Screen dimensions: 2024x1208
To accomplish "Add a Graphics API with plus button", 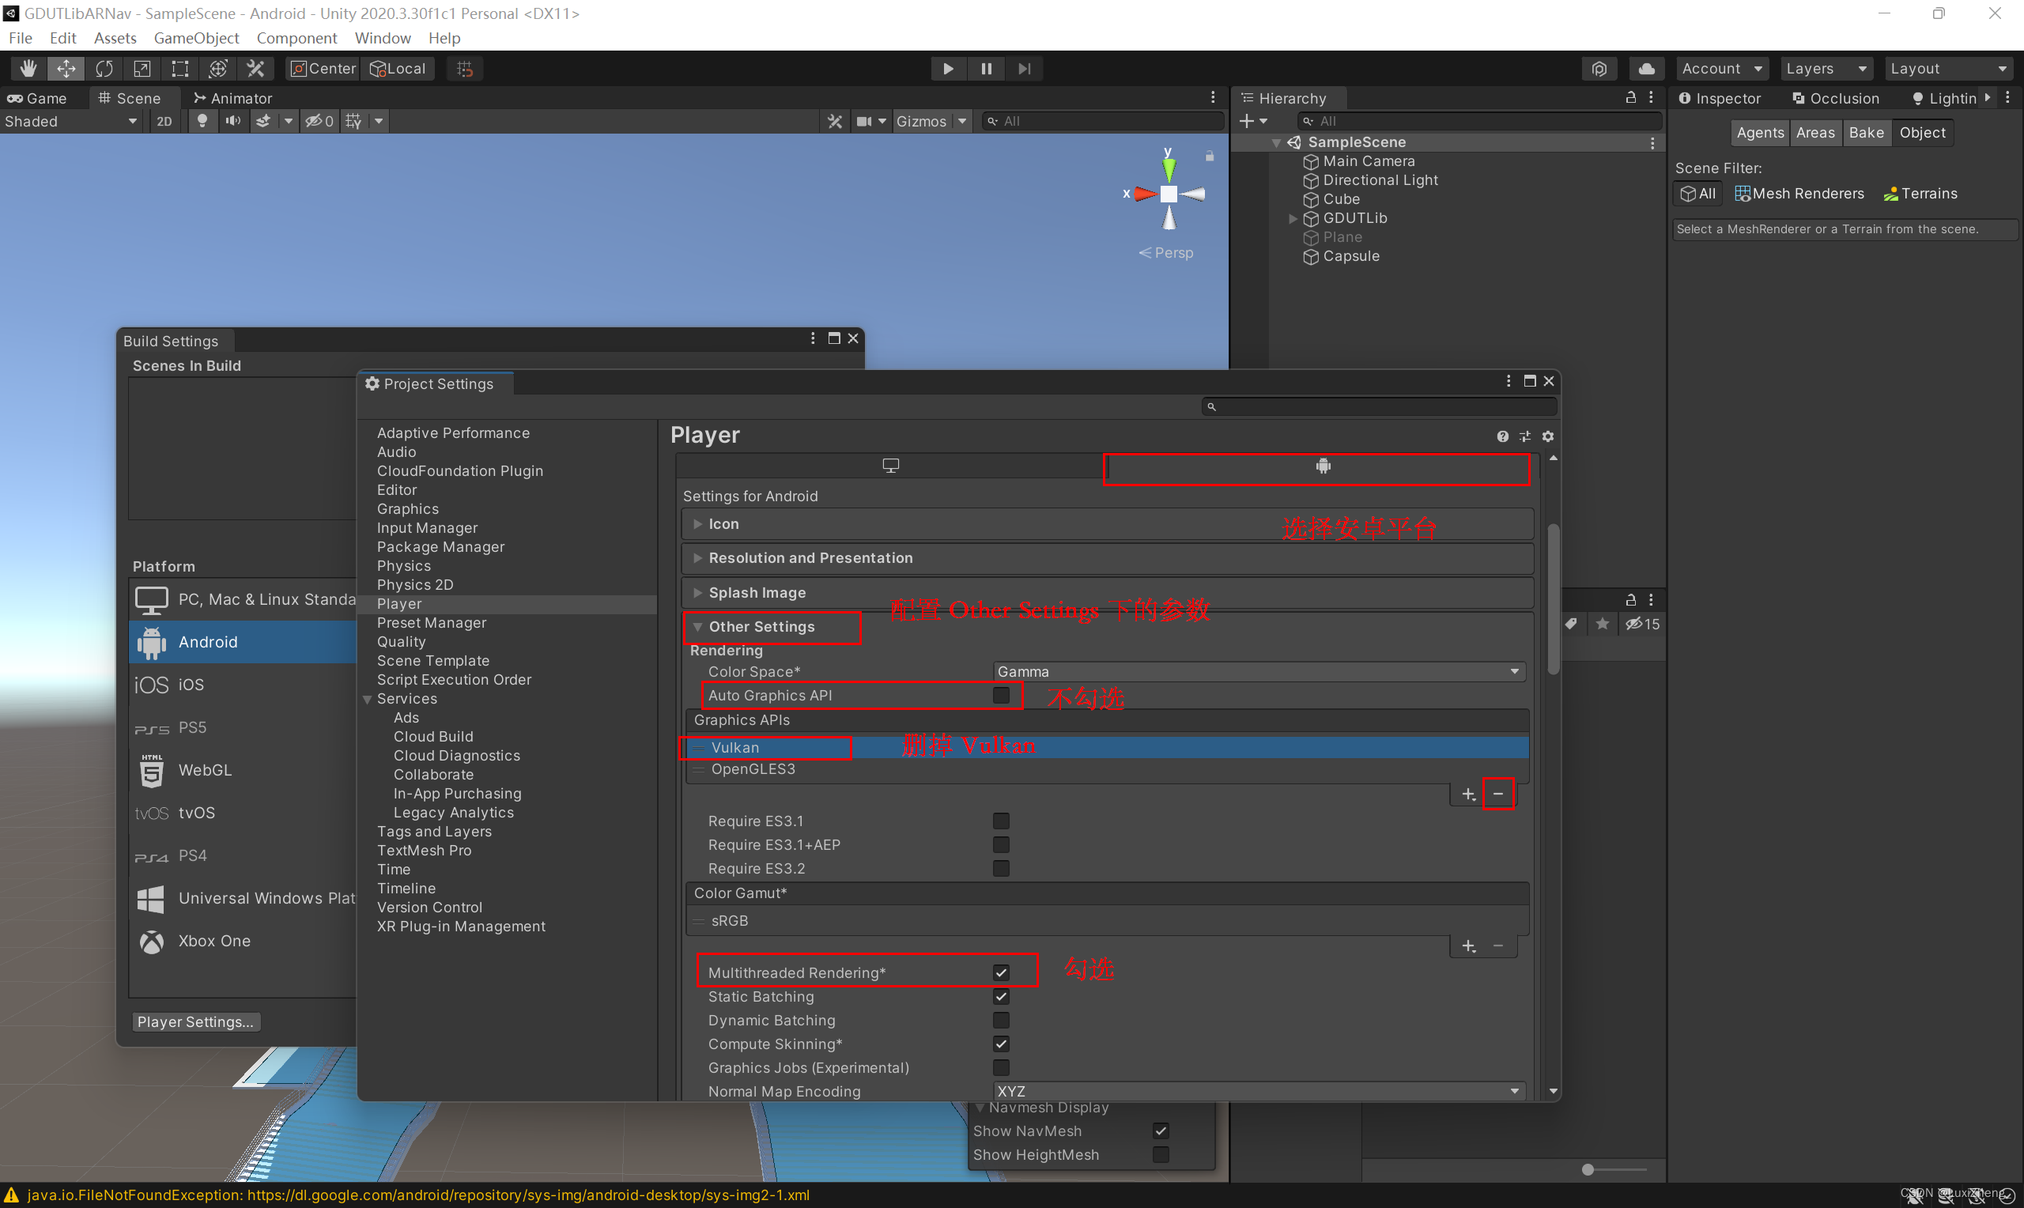I will pos(1469,794).
